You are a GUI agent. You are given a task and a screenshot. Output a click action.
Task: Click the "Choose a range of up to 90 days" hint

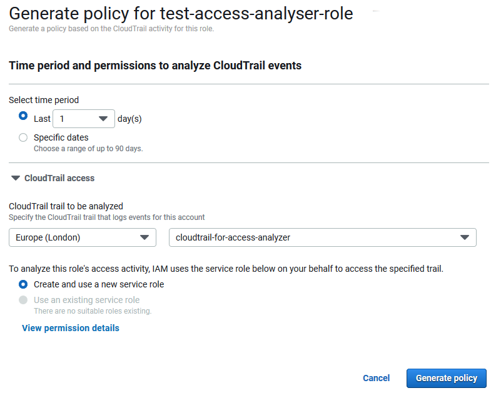[88, 149]
